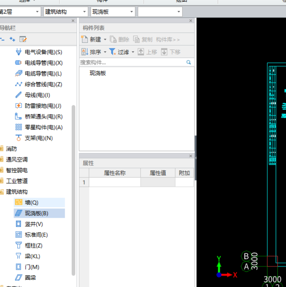Screen dimensions: 286x287
Task: Select 电气设备(电)(S) in the navigation tree
Action: point(39,52)
